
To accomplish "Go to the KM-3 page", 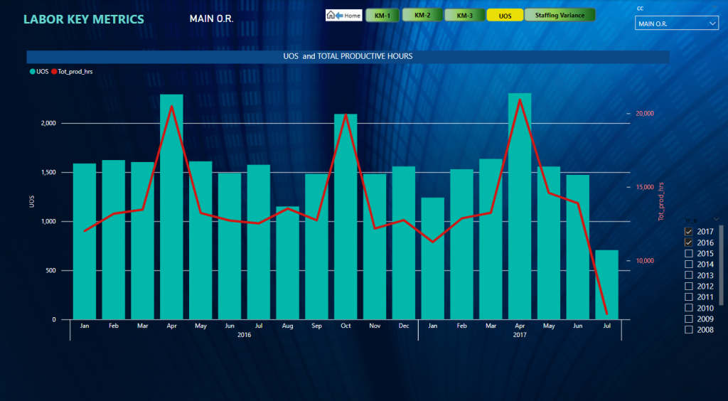I will [464, 15].
